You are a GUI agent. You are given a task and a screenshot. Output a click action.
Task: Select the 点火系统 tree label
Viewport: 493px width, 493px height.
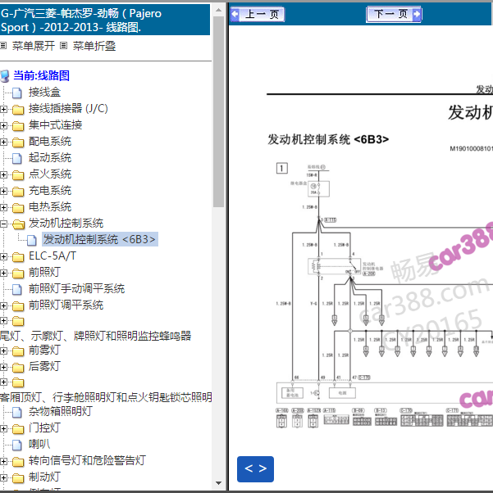pos(50,174)
